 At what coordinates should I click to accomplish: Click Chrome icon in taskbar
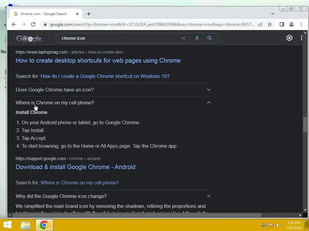[x=44, y=225]
